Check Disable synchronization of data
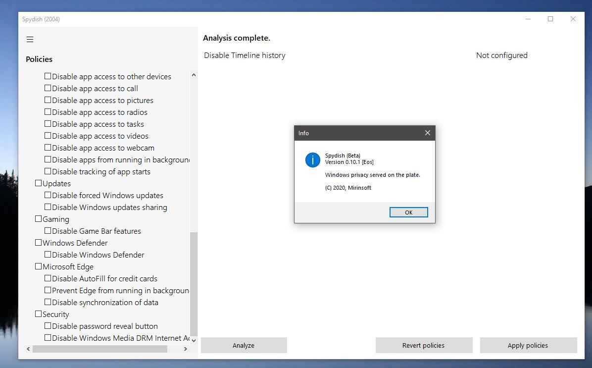The width and height of the screenshot is (592, 368). point(48,302)
